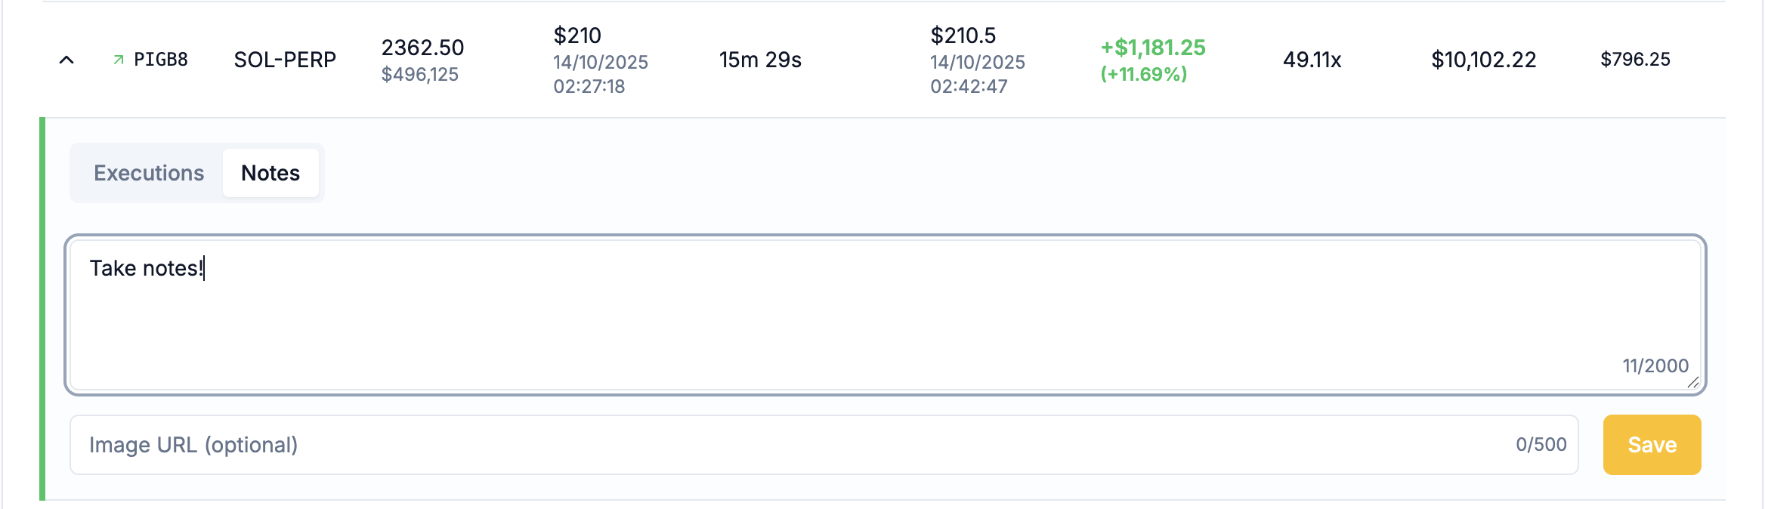1765x509 pixels.
Task: Collapse the expanded trade row chevron
Action: (66, 60)
